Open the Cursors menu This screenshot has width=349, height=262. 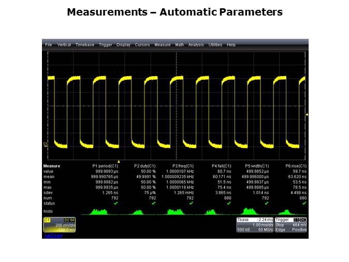[142, 45]
